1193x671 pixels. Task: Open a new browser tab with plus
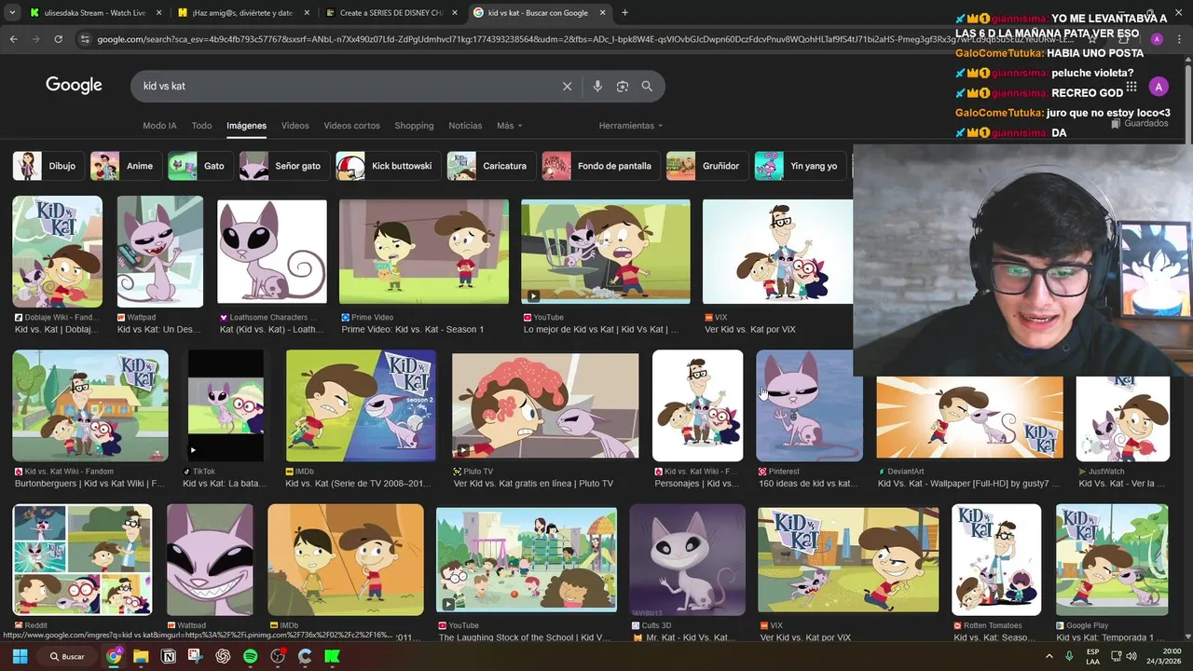(624, 13)
